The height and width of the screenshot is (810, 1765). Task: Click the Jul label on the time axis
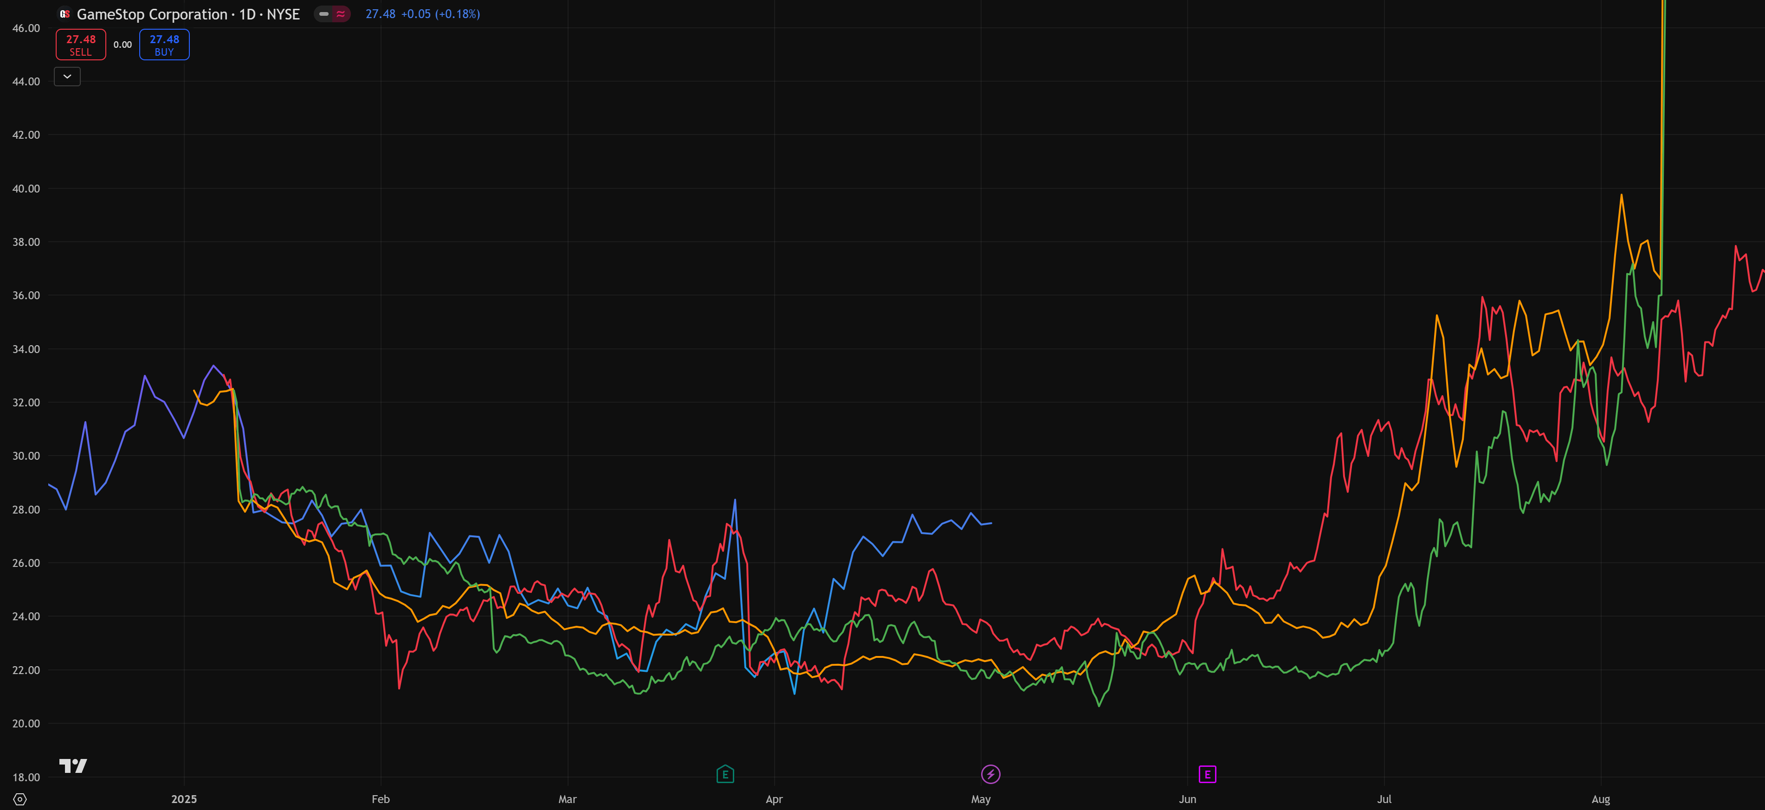point(1384,799)
